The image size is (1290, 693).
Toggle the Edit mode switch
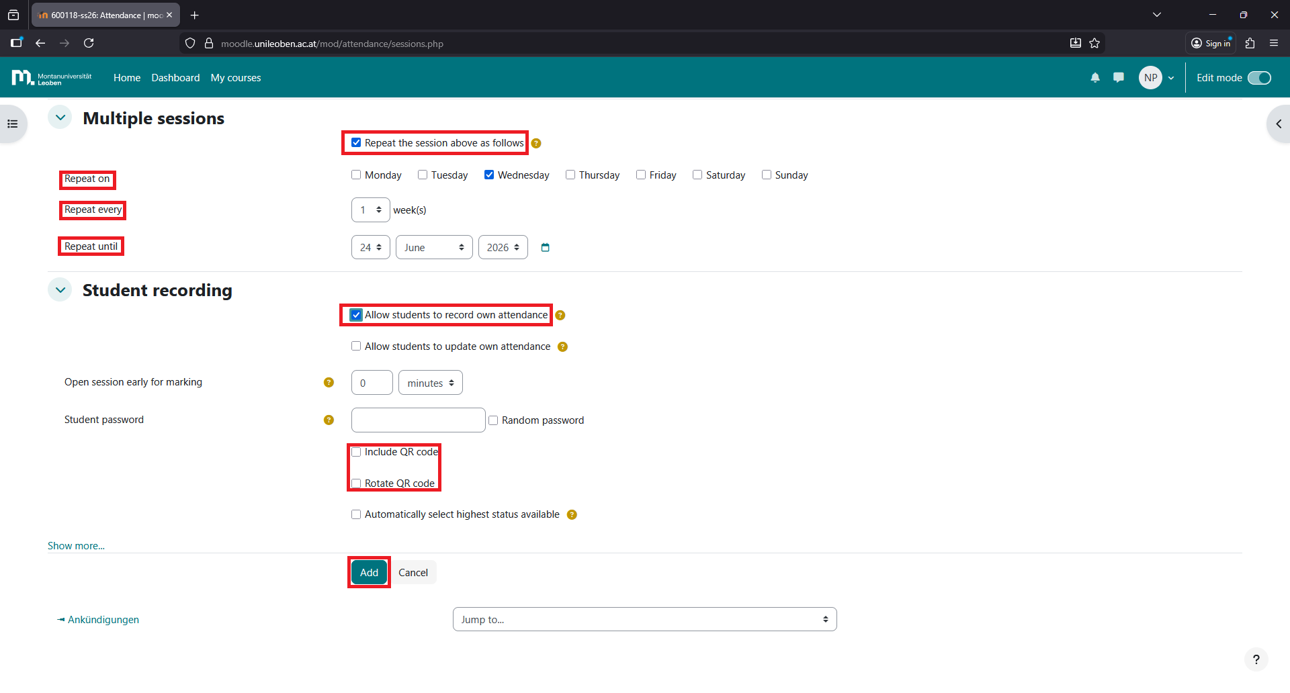click(x=1259, y=78)
